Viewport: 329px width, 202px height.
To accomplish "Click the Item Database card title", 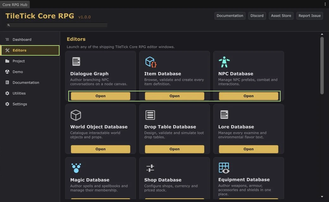I will [163, 74].
